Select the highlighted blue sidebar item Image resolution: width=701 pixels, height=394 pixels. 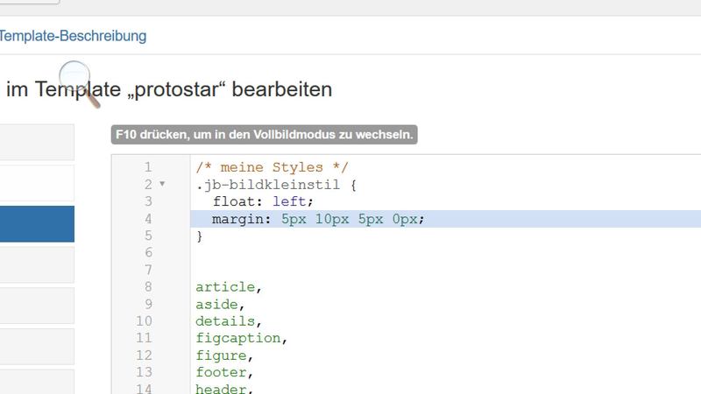click(37, 224)
